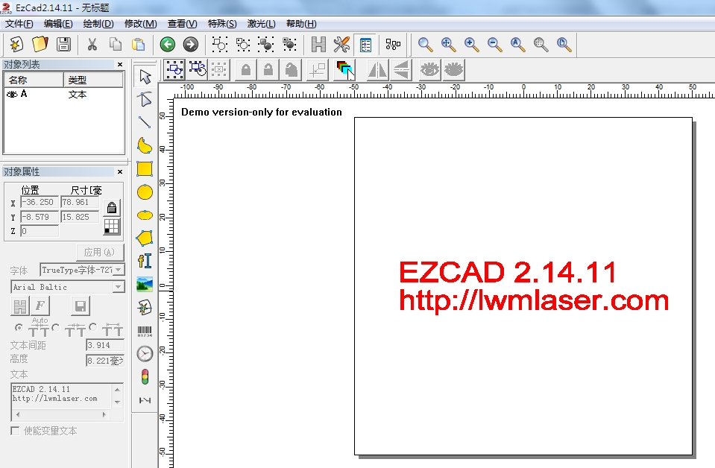Undo with the green left arrow
The width and height of the screenshot is (715, 468).
167,44
